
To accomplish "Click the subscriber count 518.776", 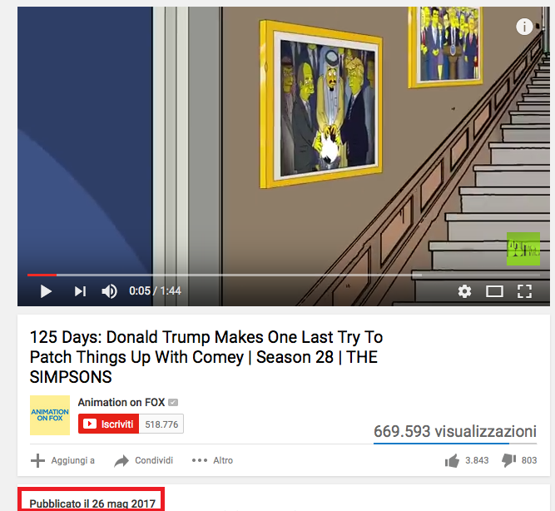I will click(161, 424).
